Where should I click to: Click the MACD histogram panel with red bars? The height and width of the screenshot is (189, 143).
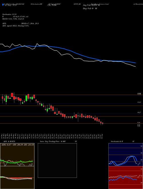click(17, 178)
